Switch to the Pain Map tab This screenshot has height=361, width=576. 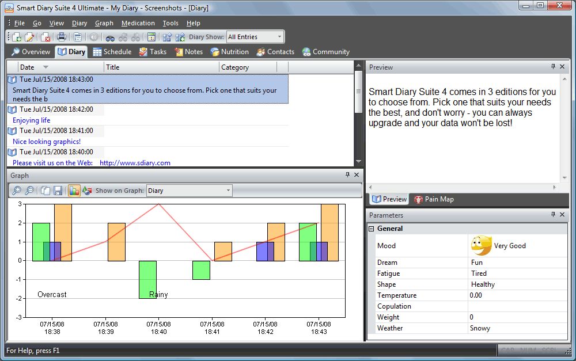(434, 199)
